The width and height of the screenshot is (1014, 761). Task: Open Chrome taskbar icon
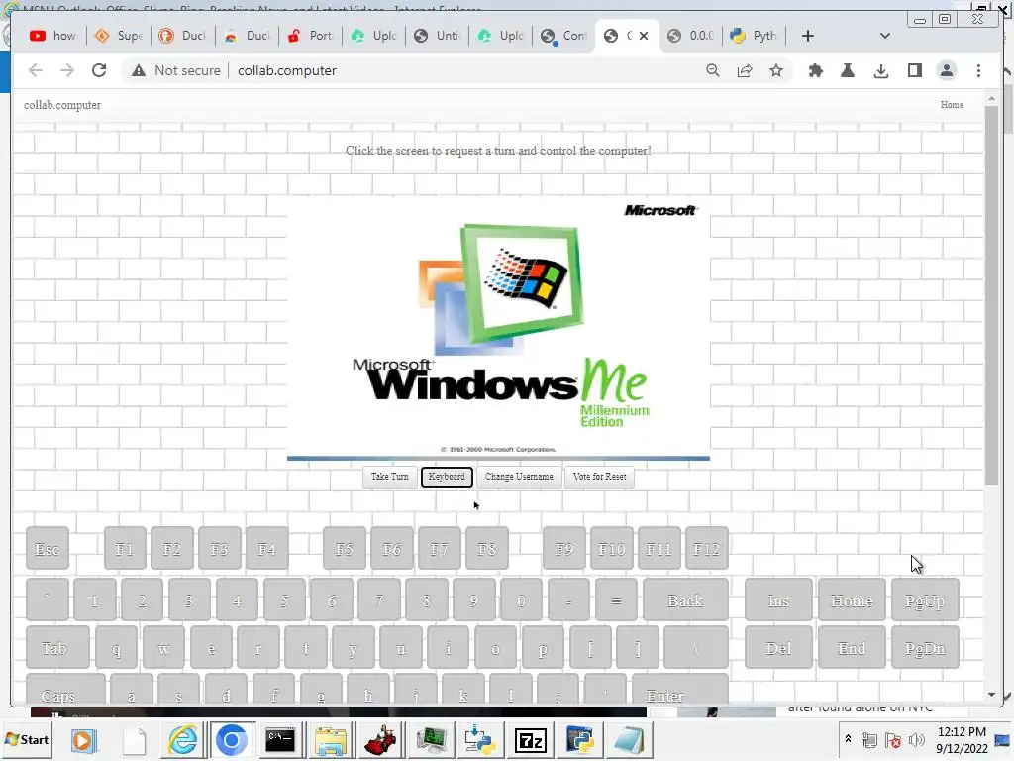[x=232, y=740]
